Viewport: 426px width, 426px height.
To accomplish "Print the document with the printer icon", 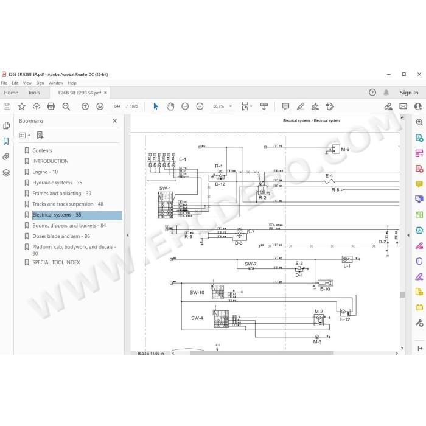I will (x=51, y=106).
